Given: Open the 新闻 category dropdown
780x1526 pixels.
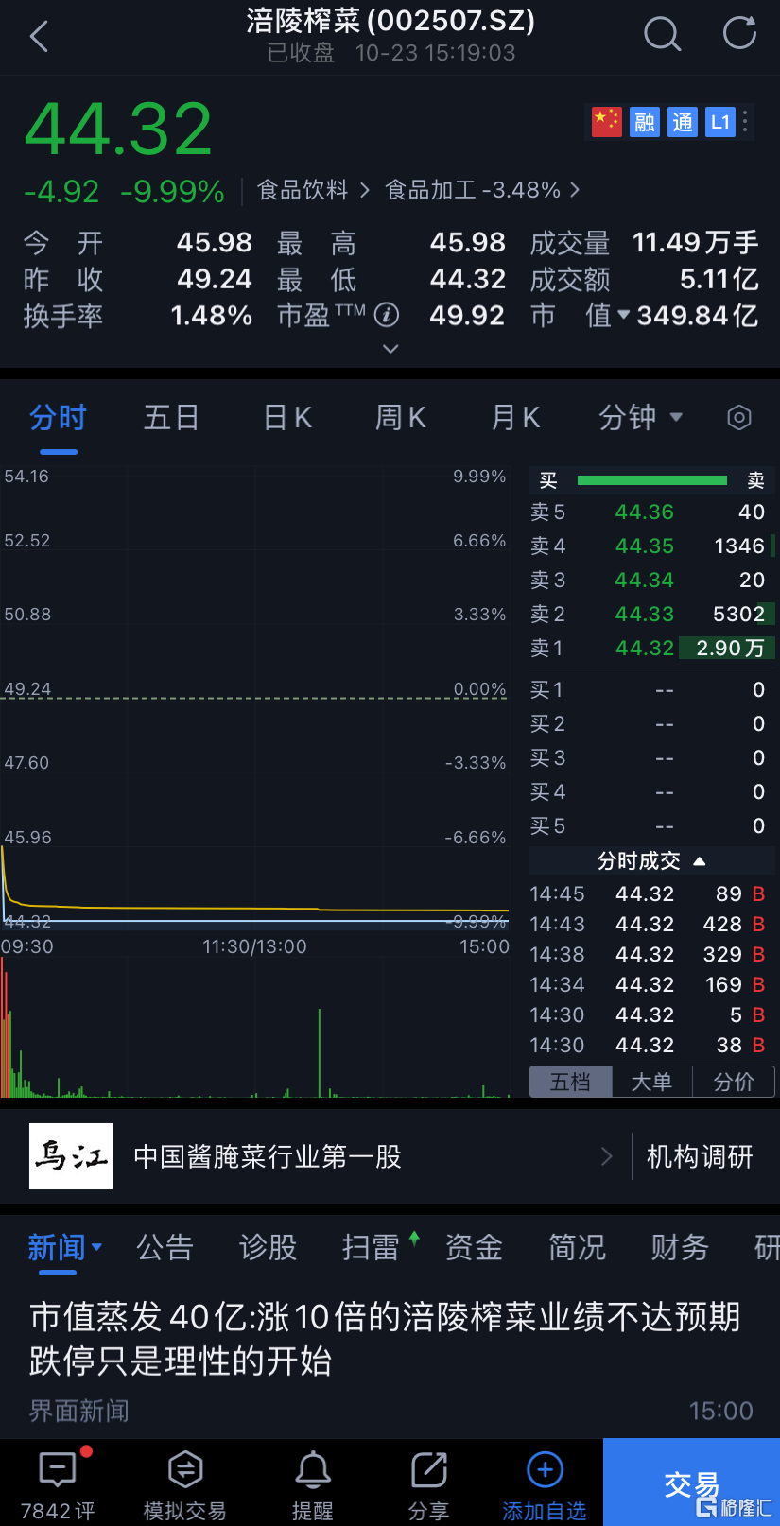Looking at the screenshot, I should [x=64, y=1247].
